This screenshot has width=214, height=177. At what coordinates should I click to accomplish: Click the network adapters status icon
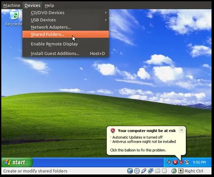tap(150, 171)
